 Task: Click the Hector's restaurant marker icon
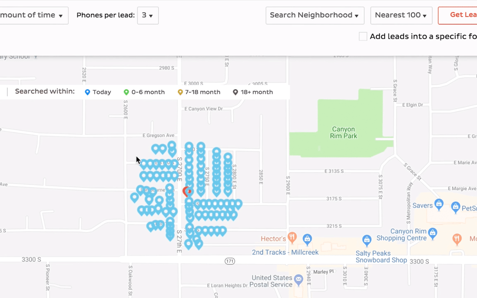pyautogui.click(x=292, y=238)
